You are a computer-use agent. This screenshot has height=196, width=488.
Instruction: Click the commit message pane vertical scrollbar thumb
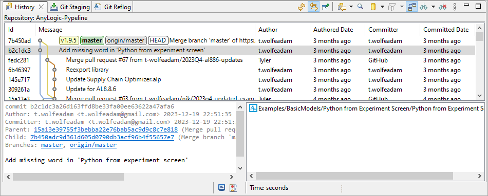pos(240,134)
